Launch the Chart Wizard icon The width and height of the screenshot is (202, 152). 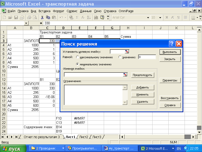coord(96,17)
